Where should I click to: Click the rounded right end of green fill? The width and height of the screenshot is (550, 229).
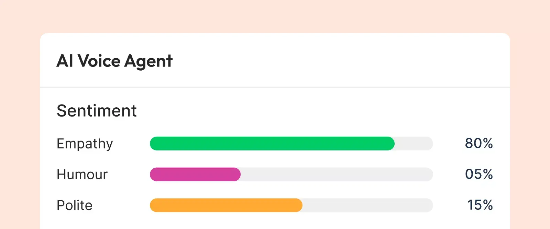[391, 144]
